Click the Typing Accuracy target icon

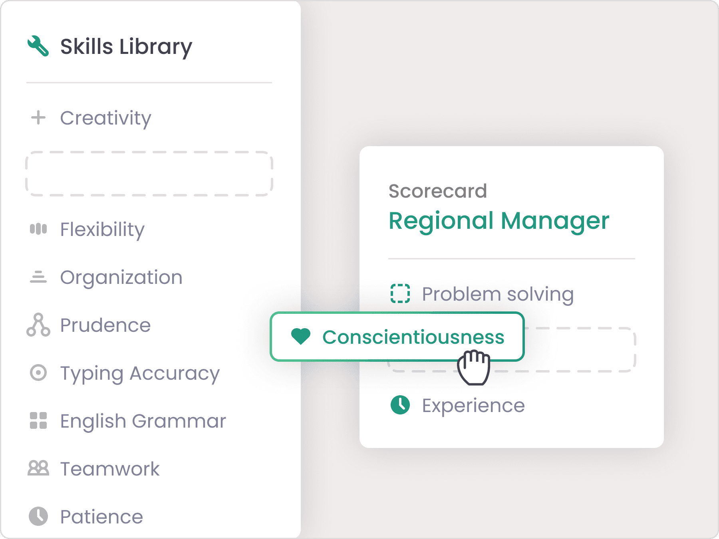(x=38, y=373)
